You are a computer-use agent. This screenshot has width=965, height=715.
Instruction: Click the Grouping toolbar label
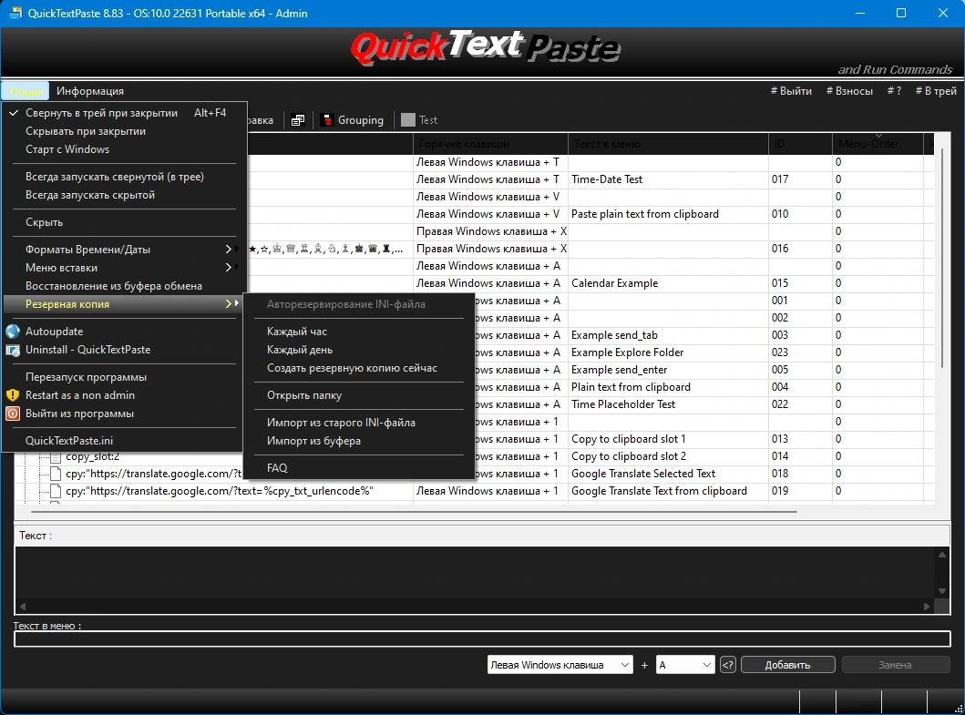pyautogui.click(x=361, y=120)
